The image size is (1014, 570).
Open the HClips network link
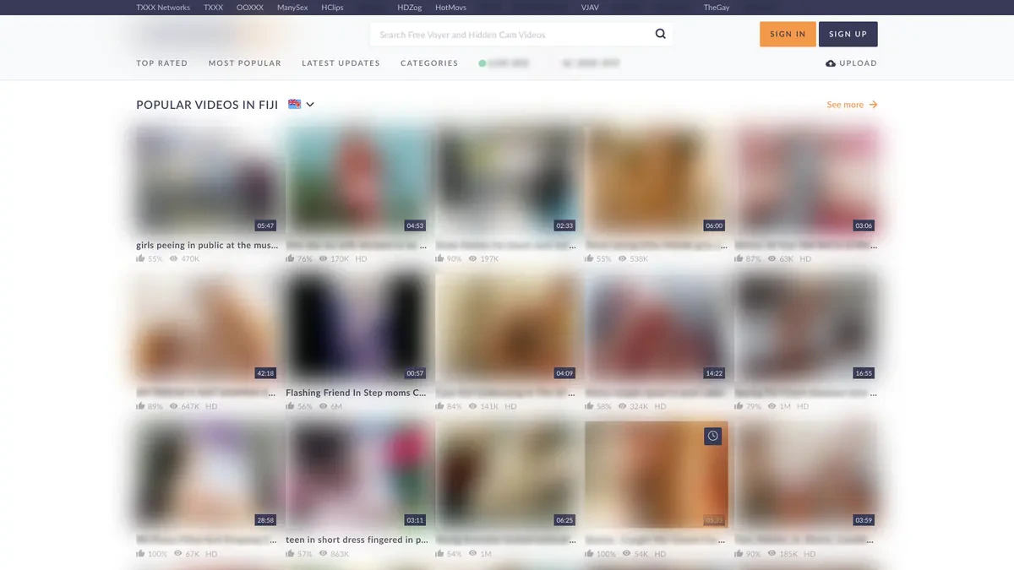tap(332, 8)
